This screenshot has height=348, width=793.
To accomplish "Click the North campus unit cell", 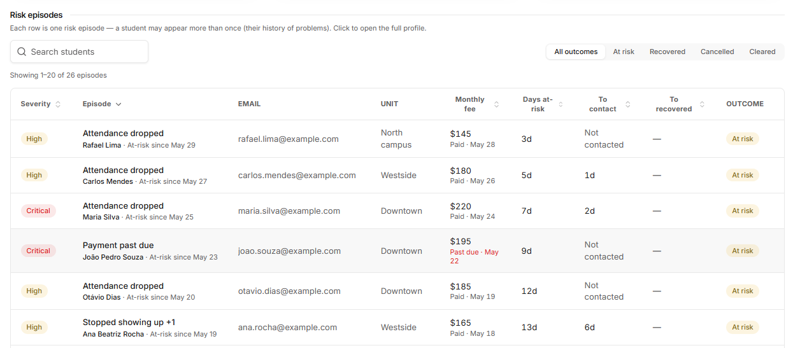I will click(x=396, y=139).
